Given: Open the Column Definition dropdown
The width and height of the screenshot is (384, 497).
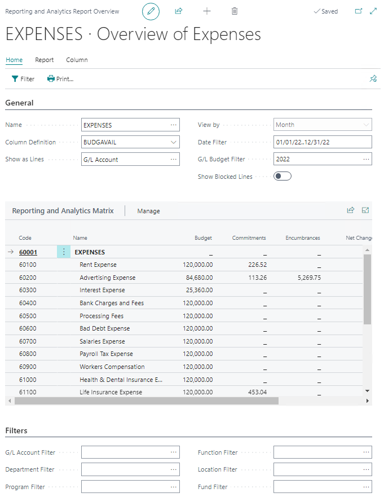Looking at the screenshot, I should [x=173, y=142].
